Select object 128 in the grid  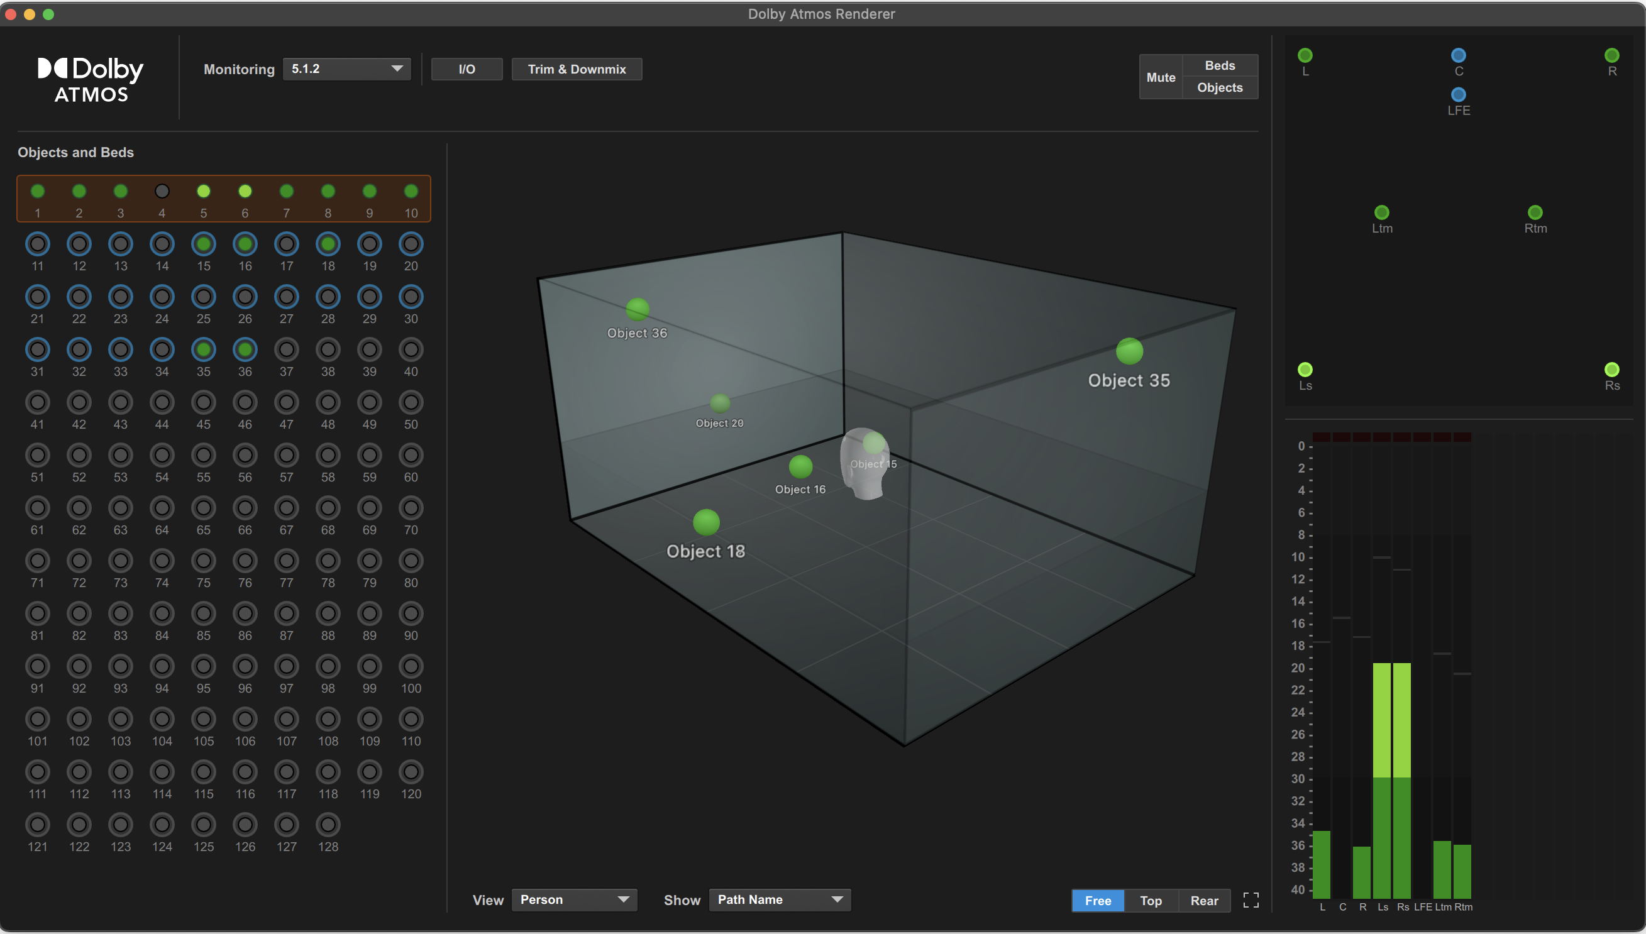[328, 824]
